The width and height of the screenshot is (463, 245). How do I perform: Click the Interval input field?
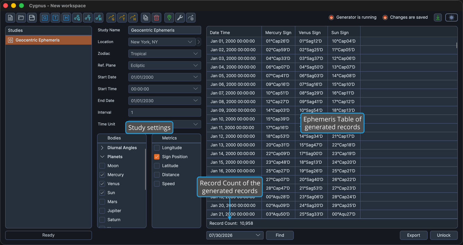tap(165, 112)
